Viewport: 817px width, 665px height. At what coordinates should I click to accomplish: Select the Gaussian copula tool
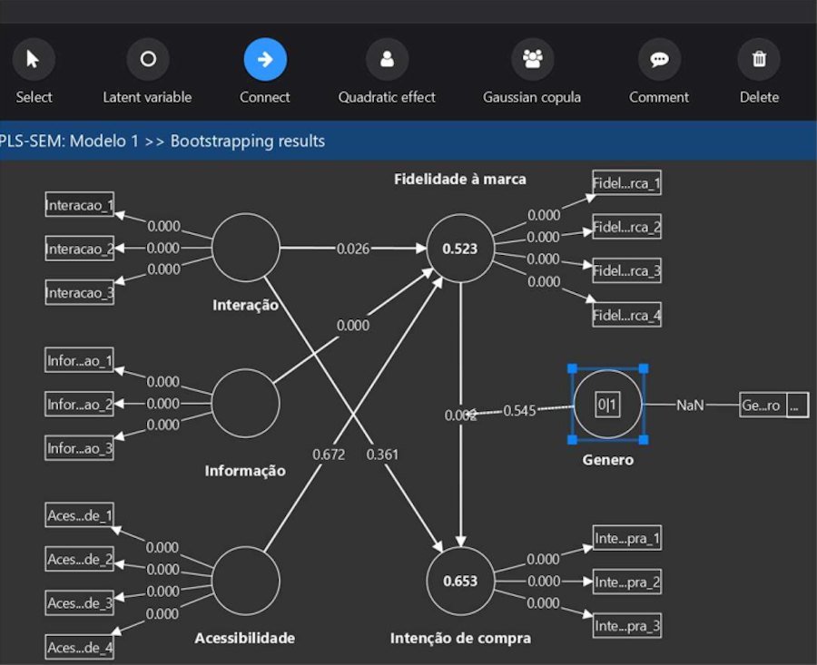point(532,61)
